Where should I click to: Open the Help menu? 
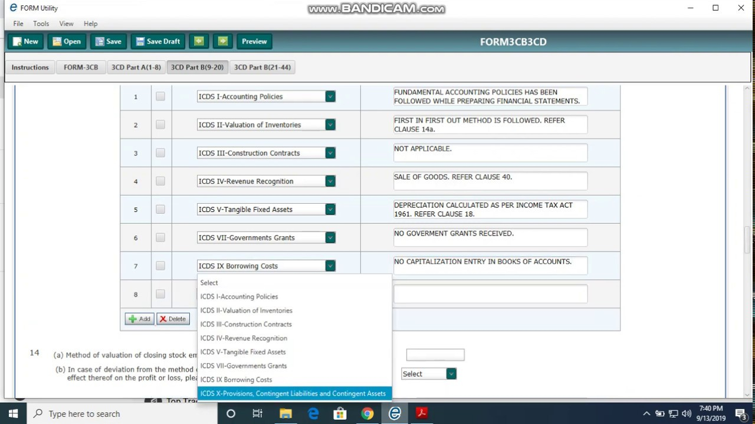coord(90,24)
